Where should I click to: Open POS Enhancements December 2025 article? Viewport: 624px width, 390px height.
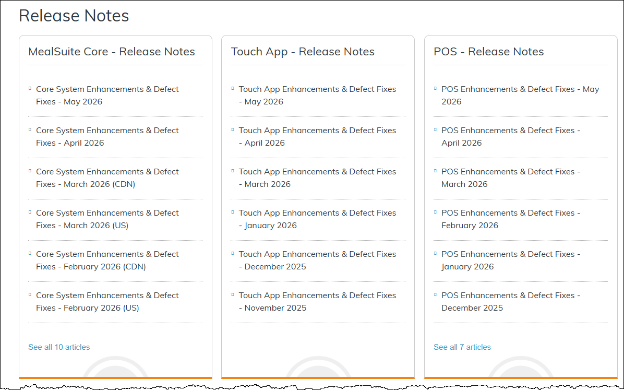tap(511, 302)
